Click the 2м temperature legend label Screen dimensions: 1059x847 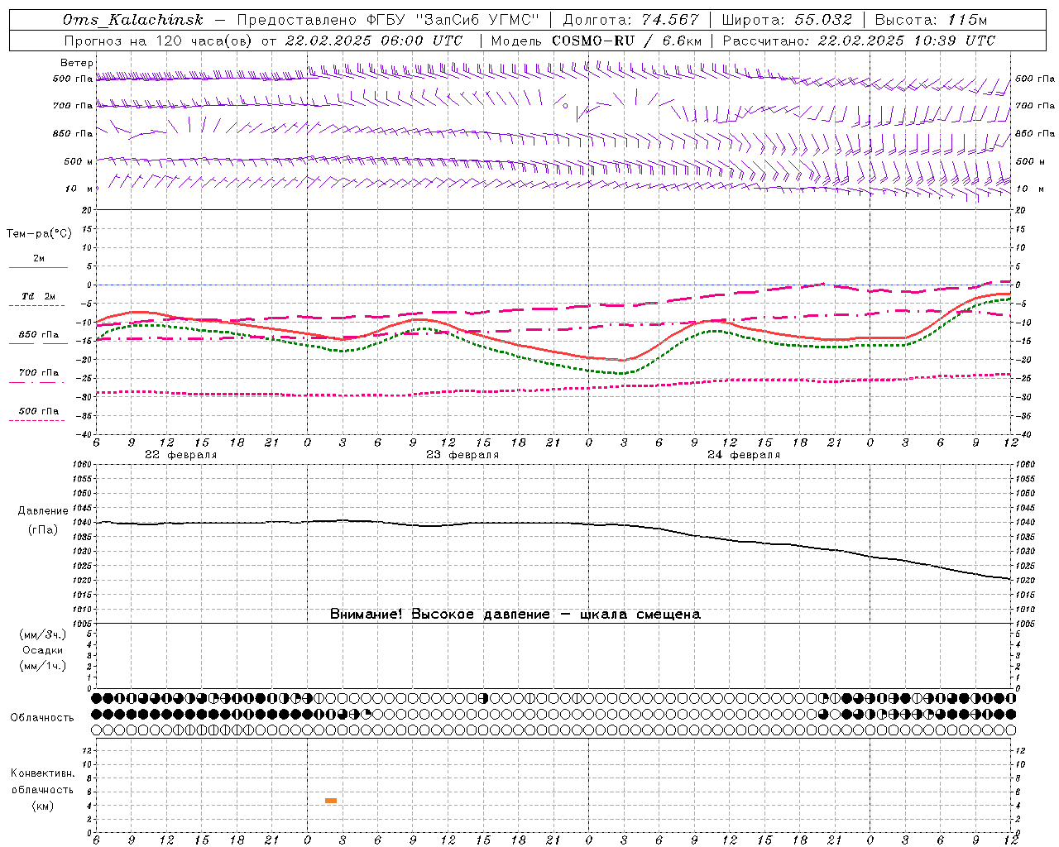[x=39, y=259]
